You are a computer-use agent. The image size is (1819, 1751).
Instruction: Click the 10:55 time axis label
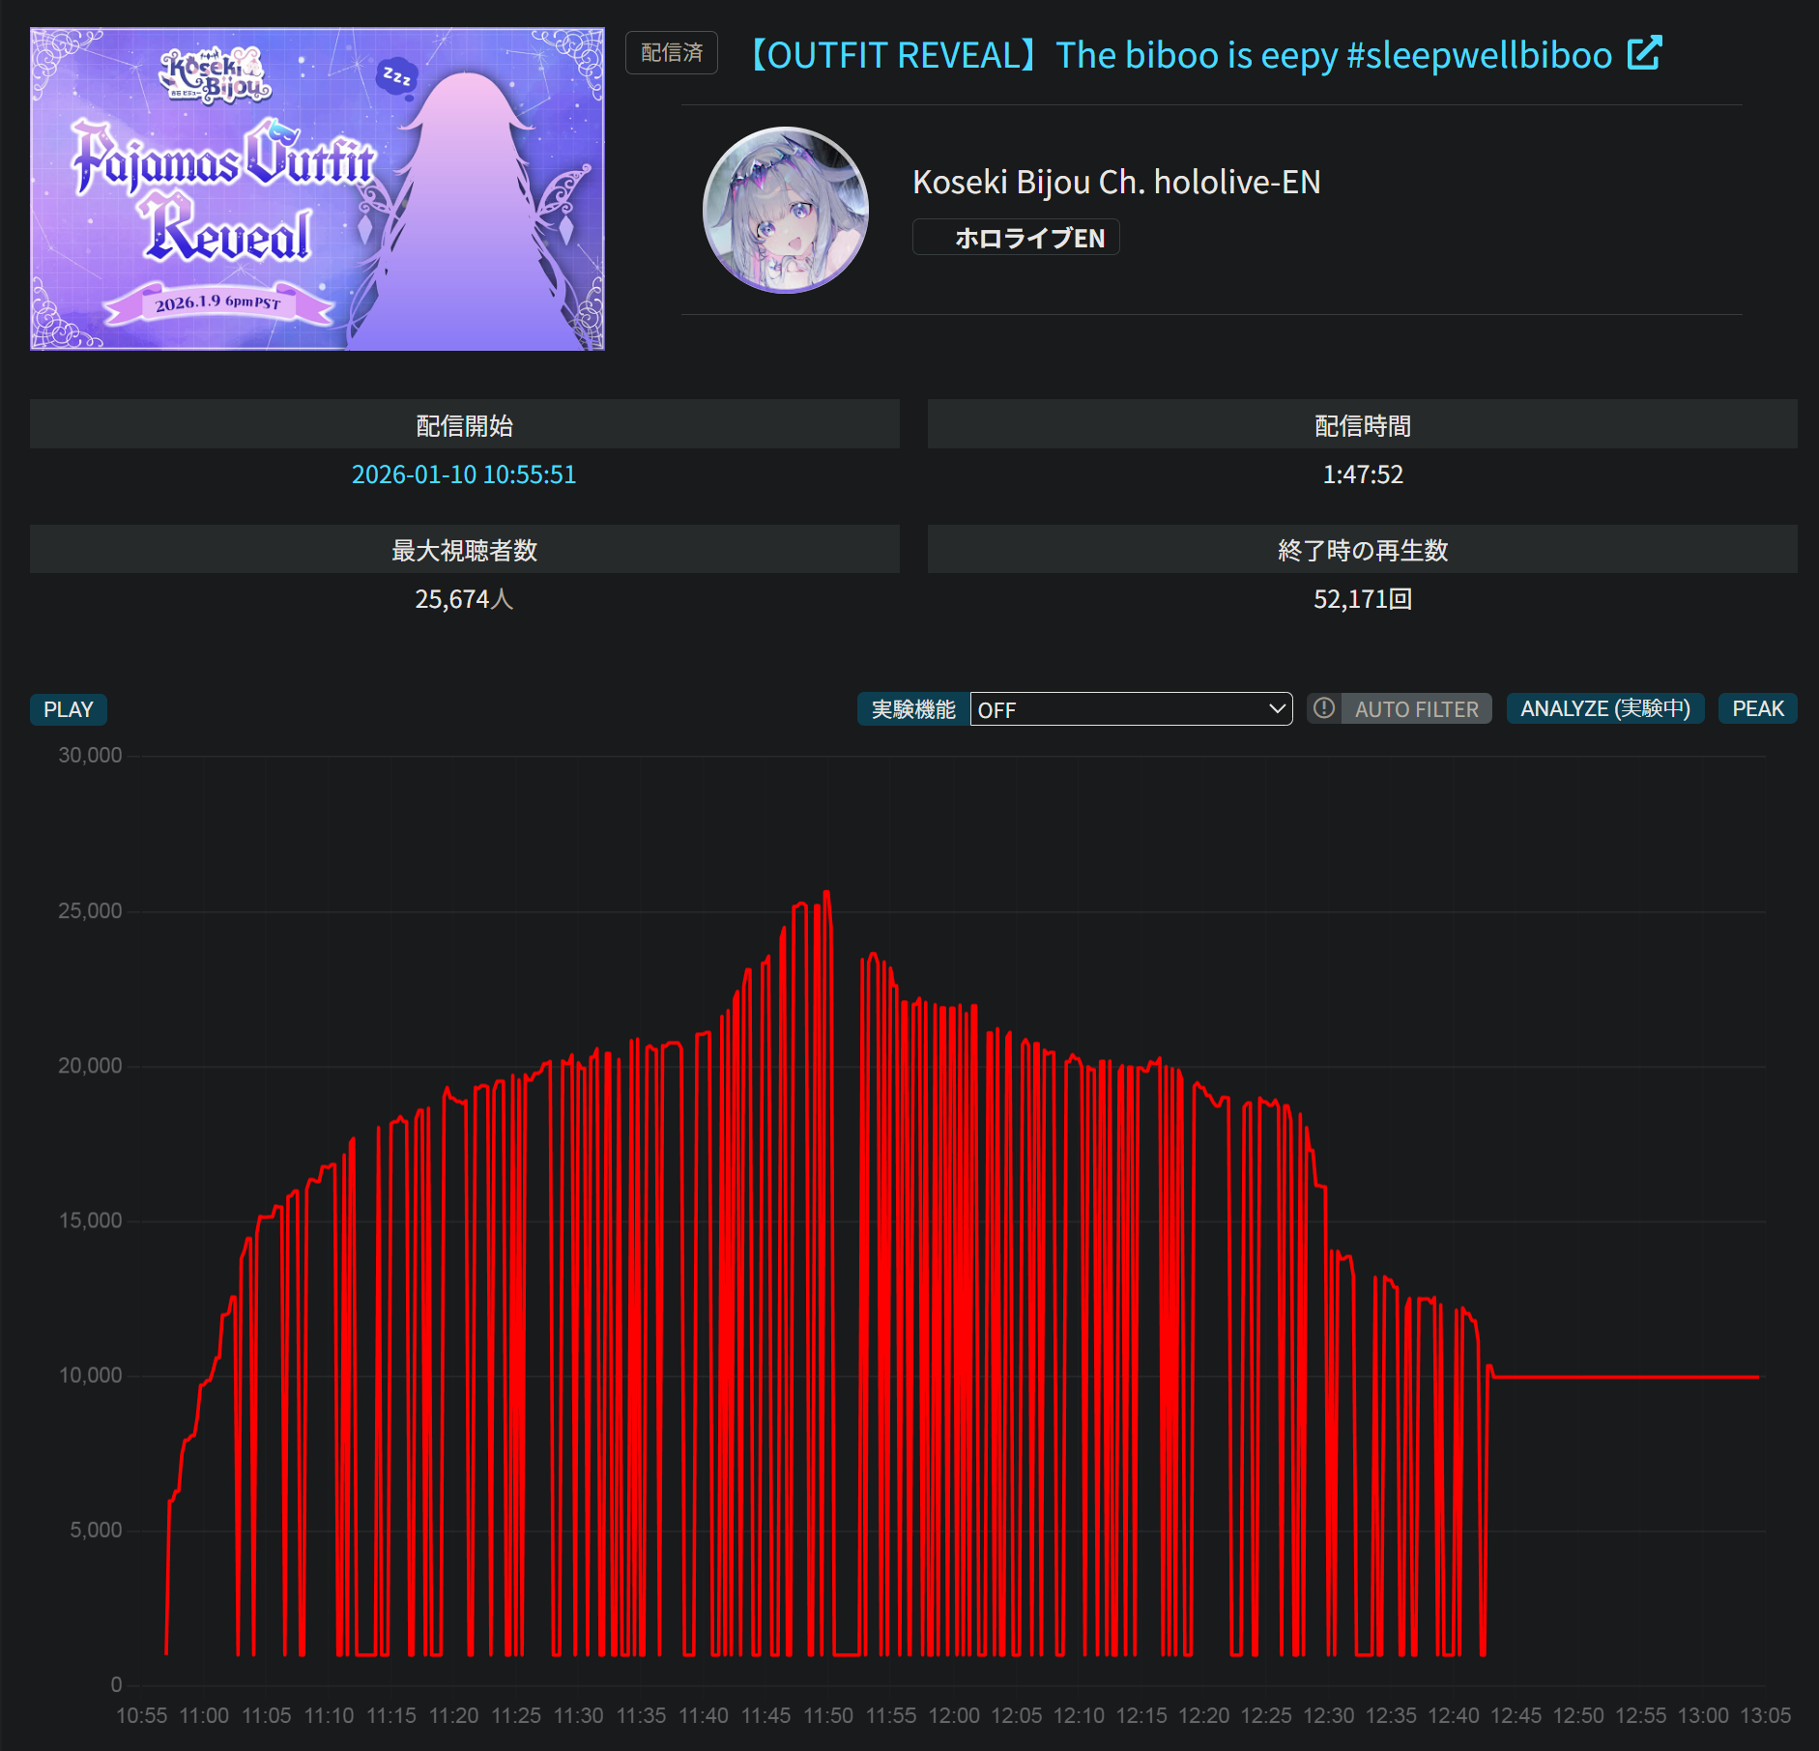click(141, 1716)
